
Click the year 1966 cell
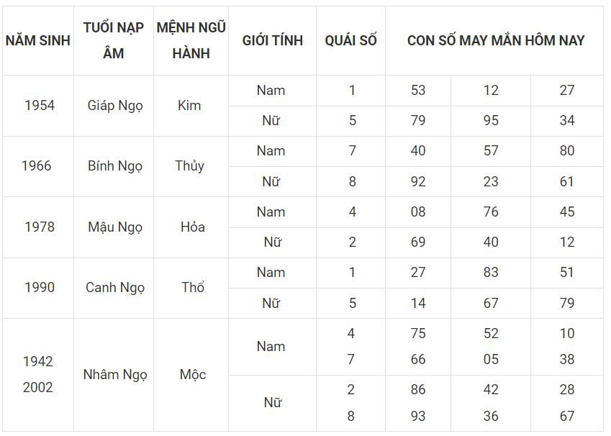pos(37,165)
